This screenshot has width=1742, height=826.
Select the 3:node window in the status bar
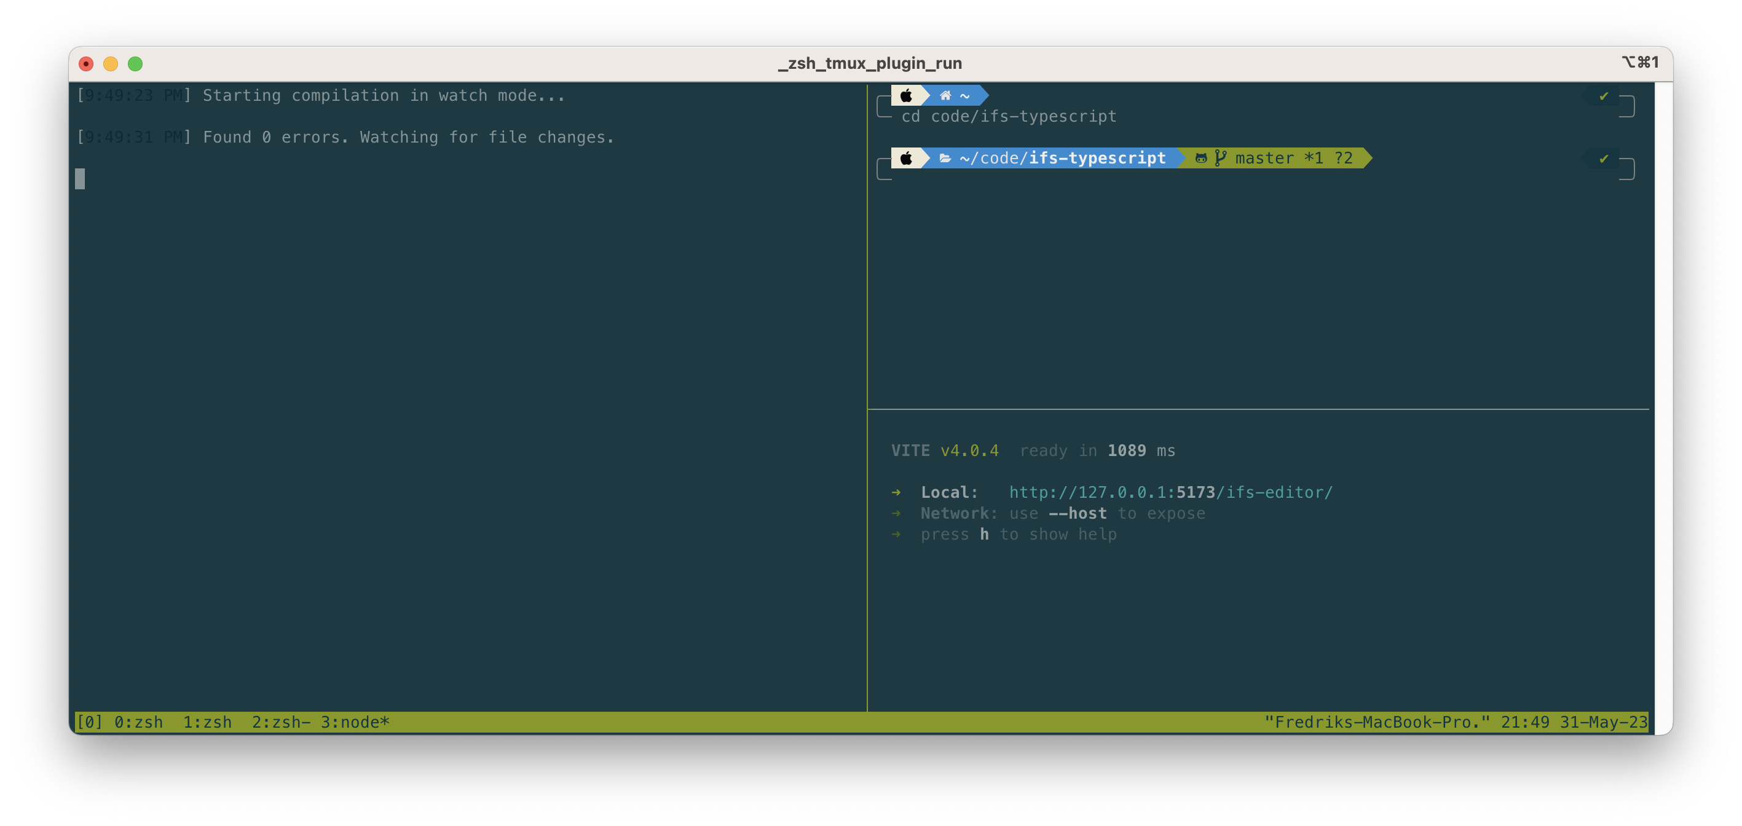[x=353, y=722]
